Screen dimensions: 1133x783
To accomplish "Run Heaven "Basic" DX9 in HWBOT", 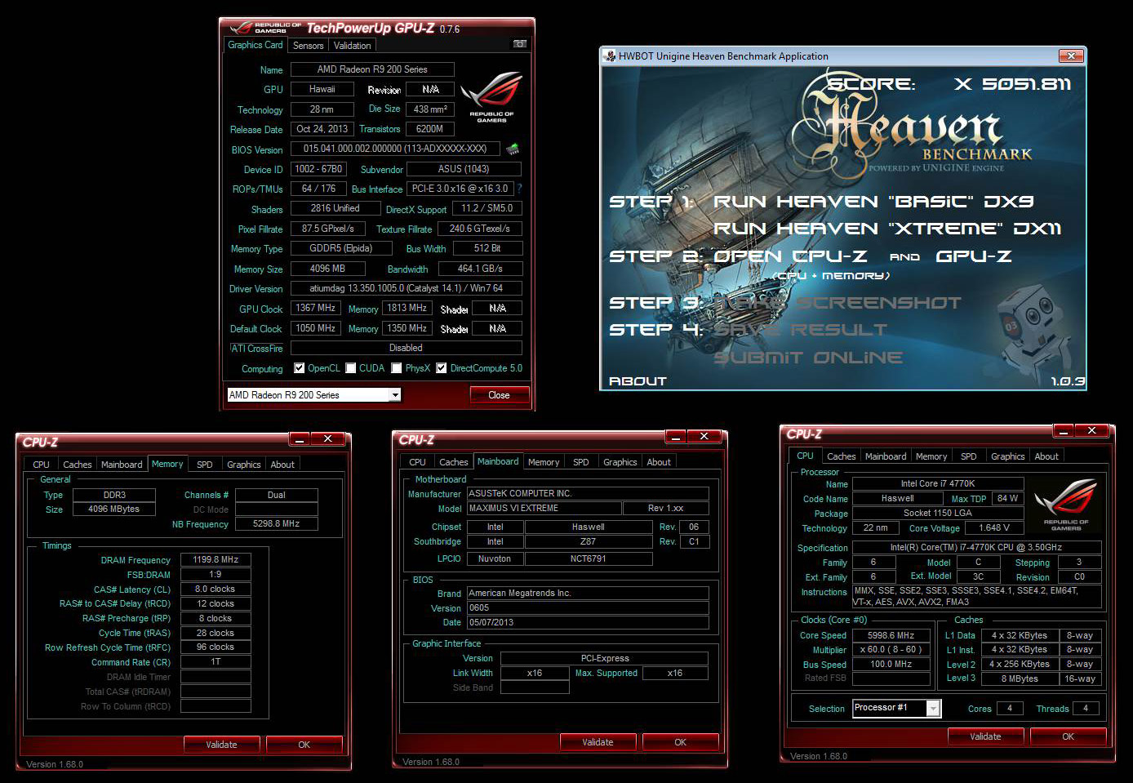I will point(873,202).
